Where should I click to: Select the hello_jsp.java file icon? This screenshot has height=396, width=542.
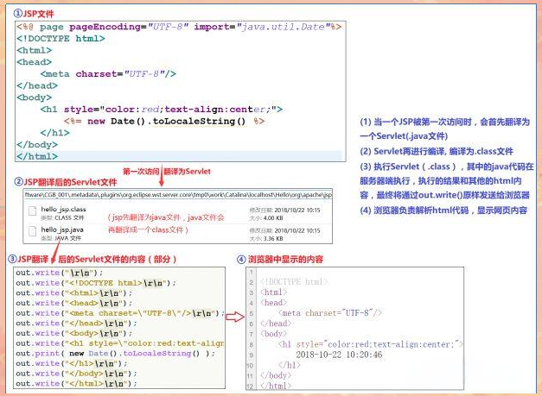33,231
